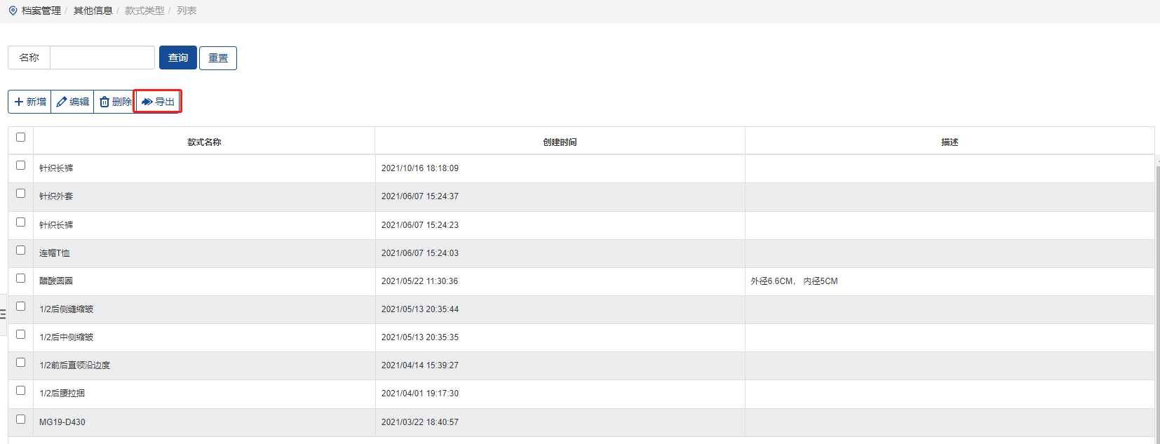1160x444 pixels.
Task: Click the 导出 export arrow icon
Action: tap(147, 102)
